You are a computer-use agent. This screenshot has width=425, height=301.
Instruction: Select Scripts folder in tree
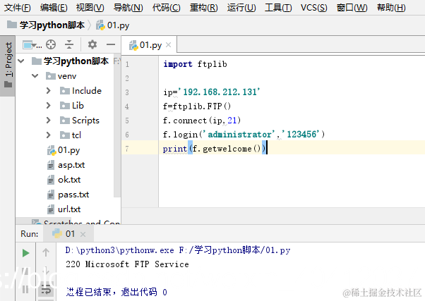79,120
